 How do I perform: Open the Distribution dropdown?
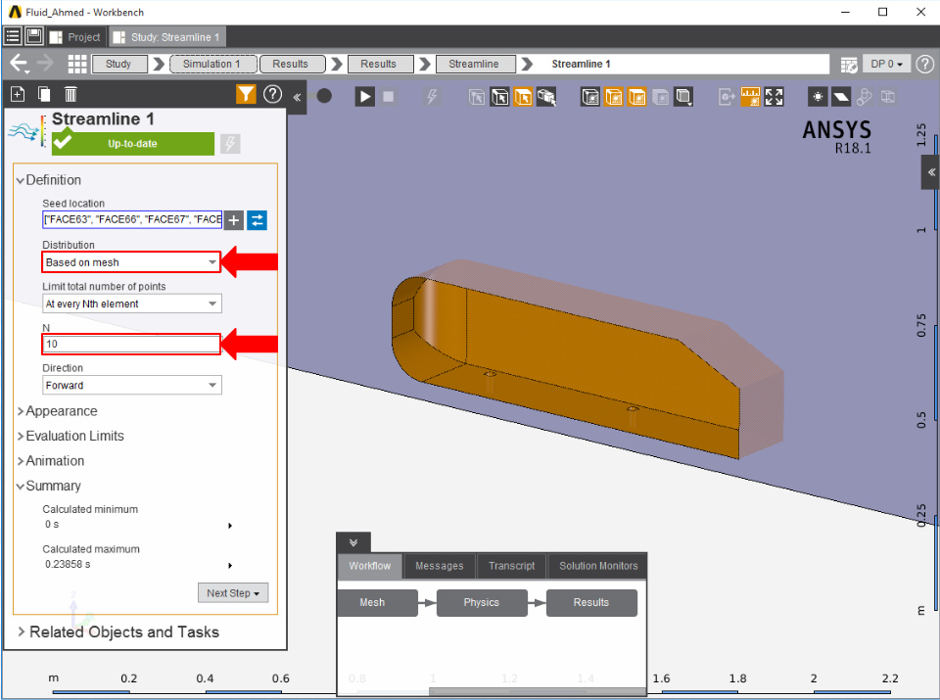pyautogui.click(x=131, y=262)
